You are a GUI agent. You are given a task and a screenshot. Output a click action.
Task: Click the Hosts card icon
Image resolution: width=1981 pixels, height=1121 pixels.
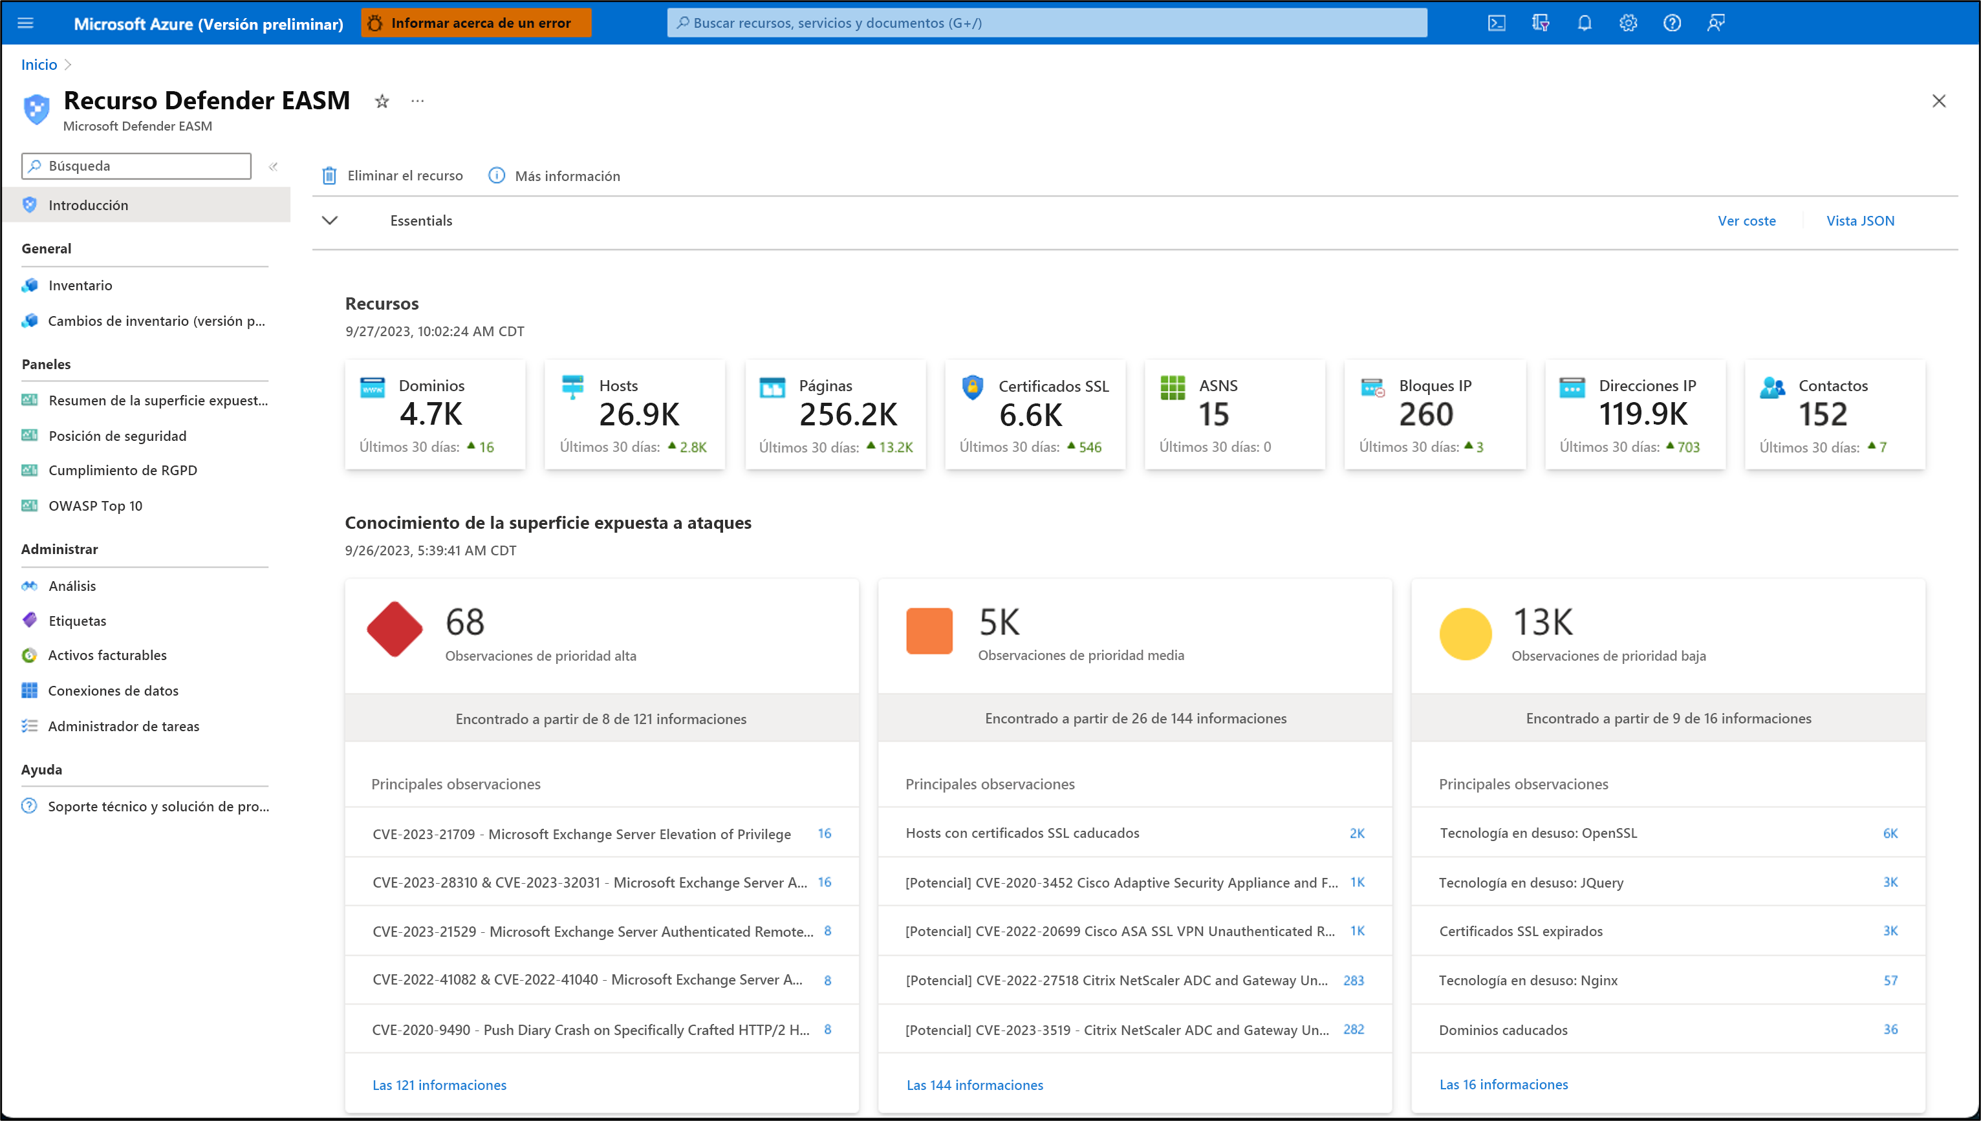(x=572, y=387)
